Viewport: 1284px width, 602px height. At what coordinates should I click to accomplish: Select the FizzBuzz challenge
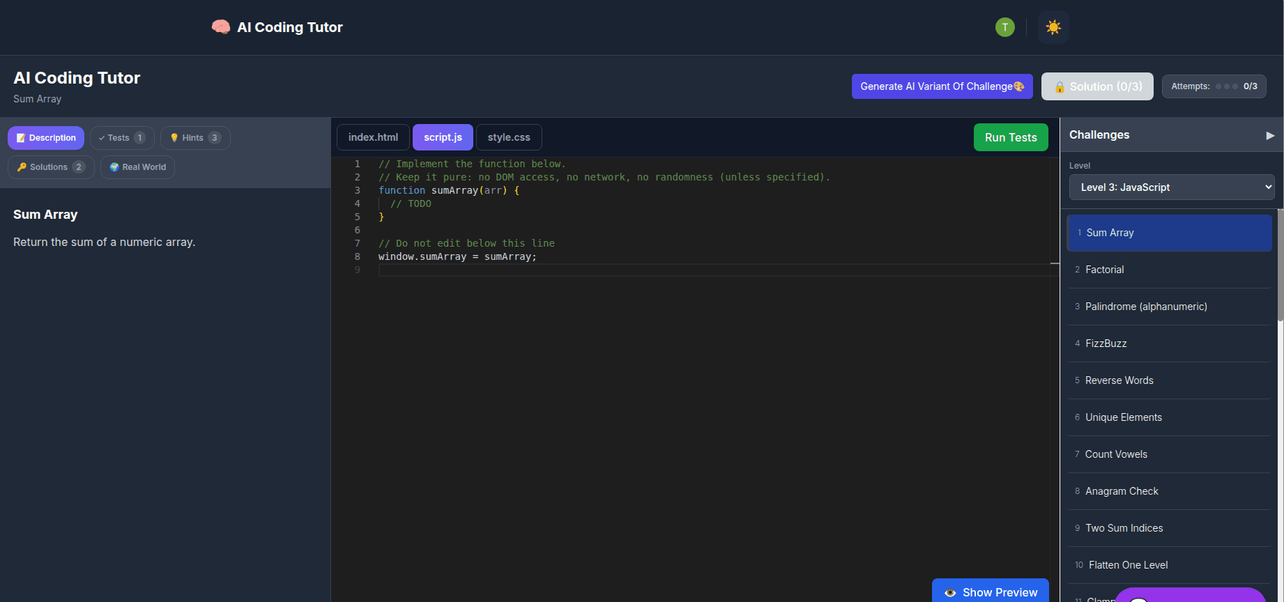pos(1170,344)
